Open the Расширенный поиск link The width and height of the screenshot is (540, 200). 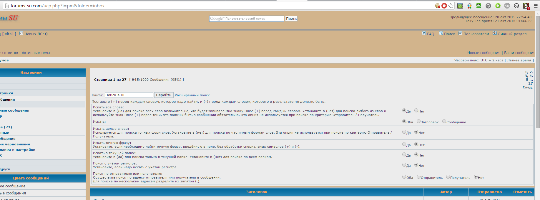point(192,95)
